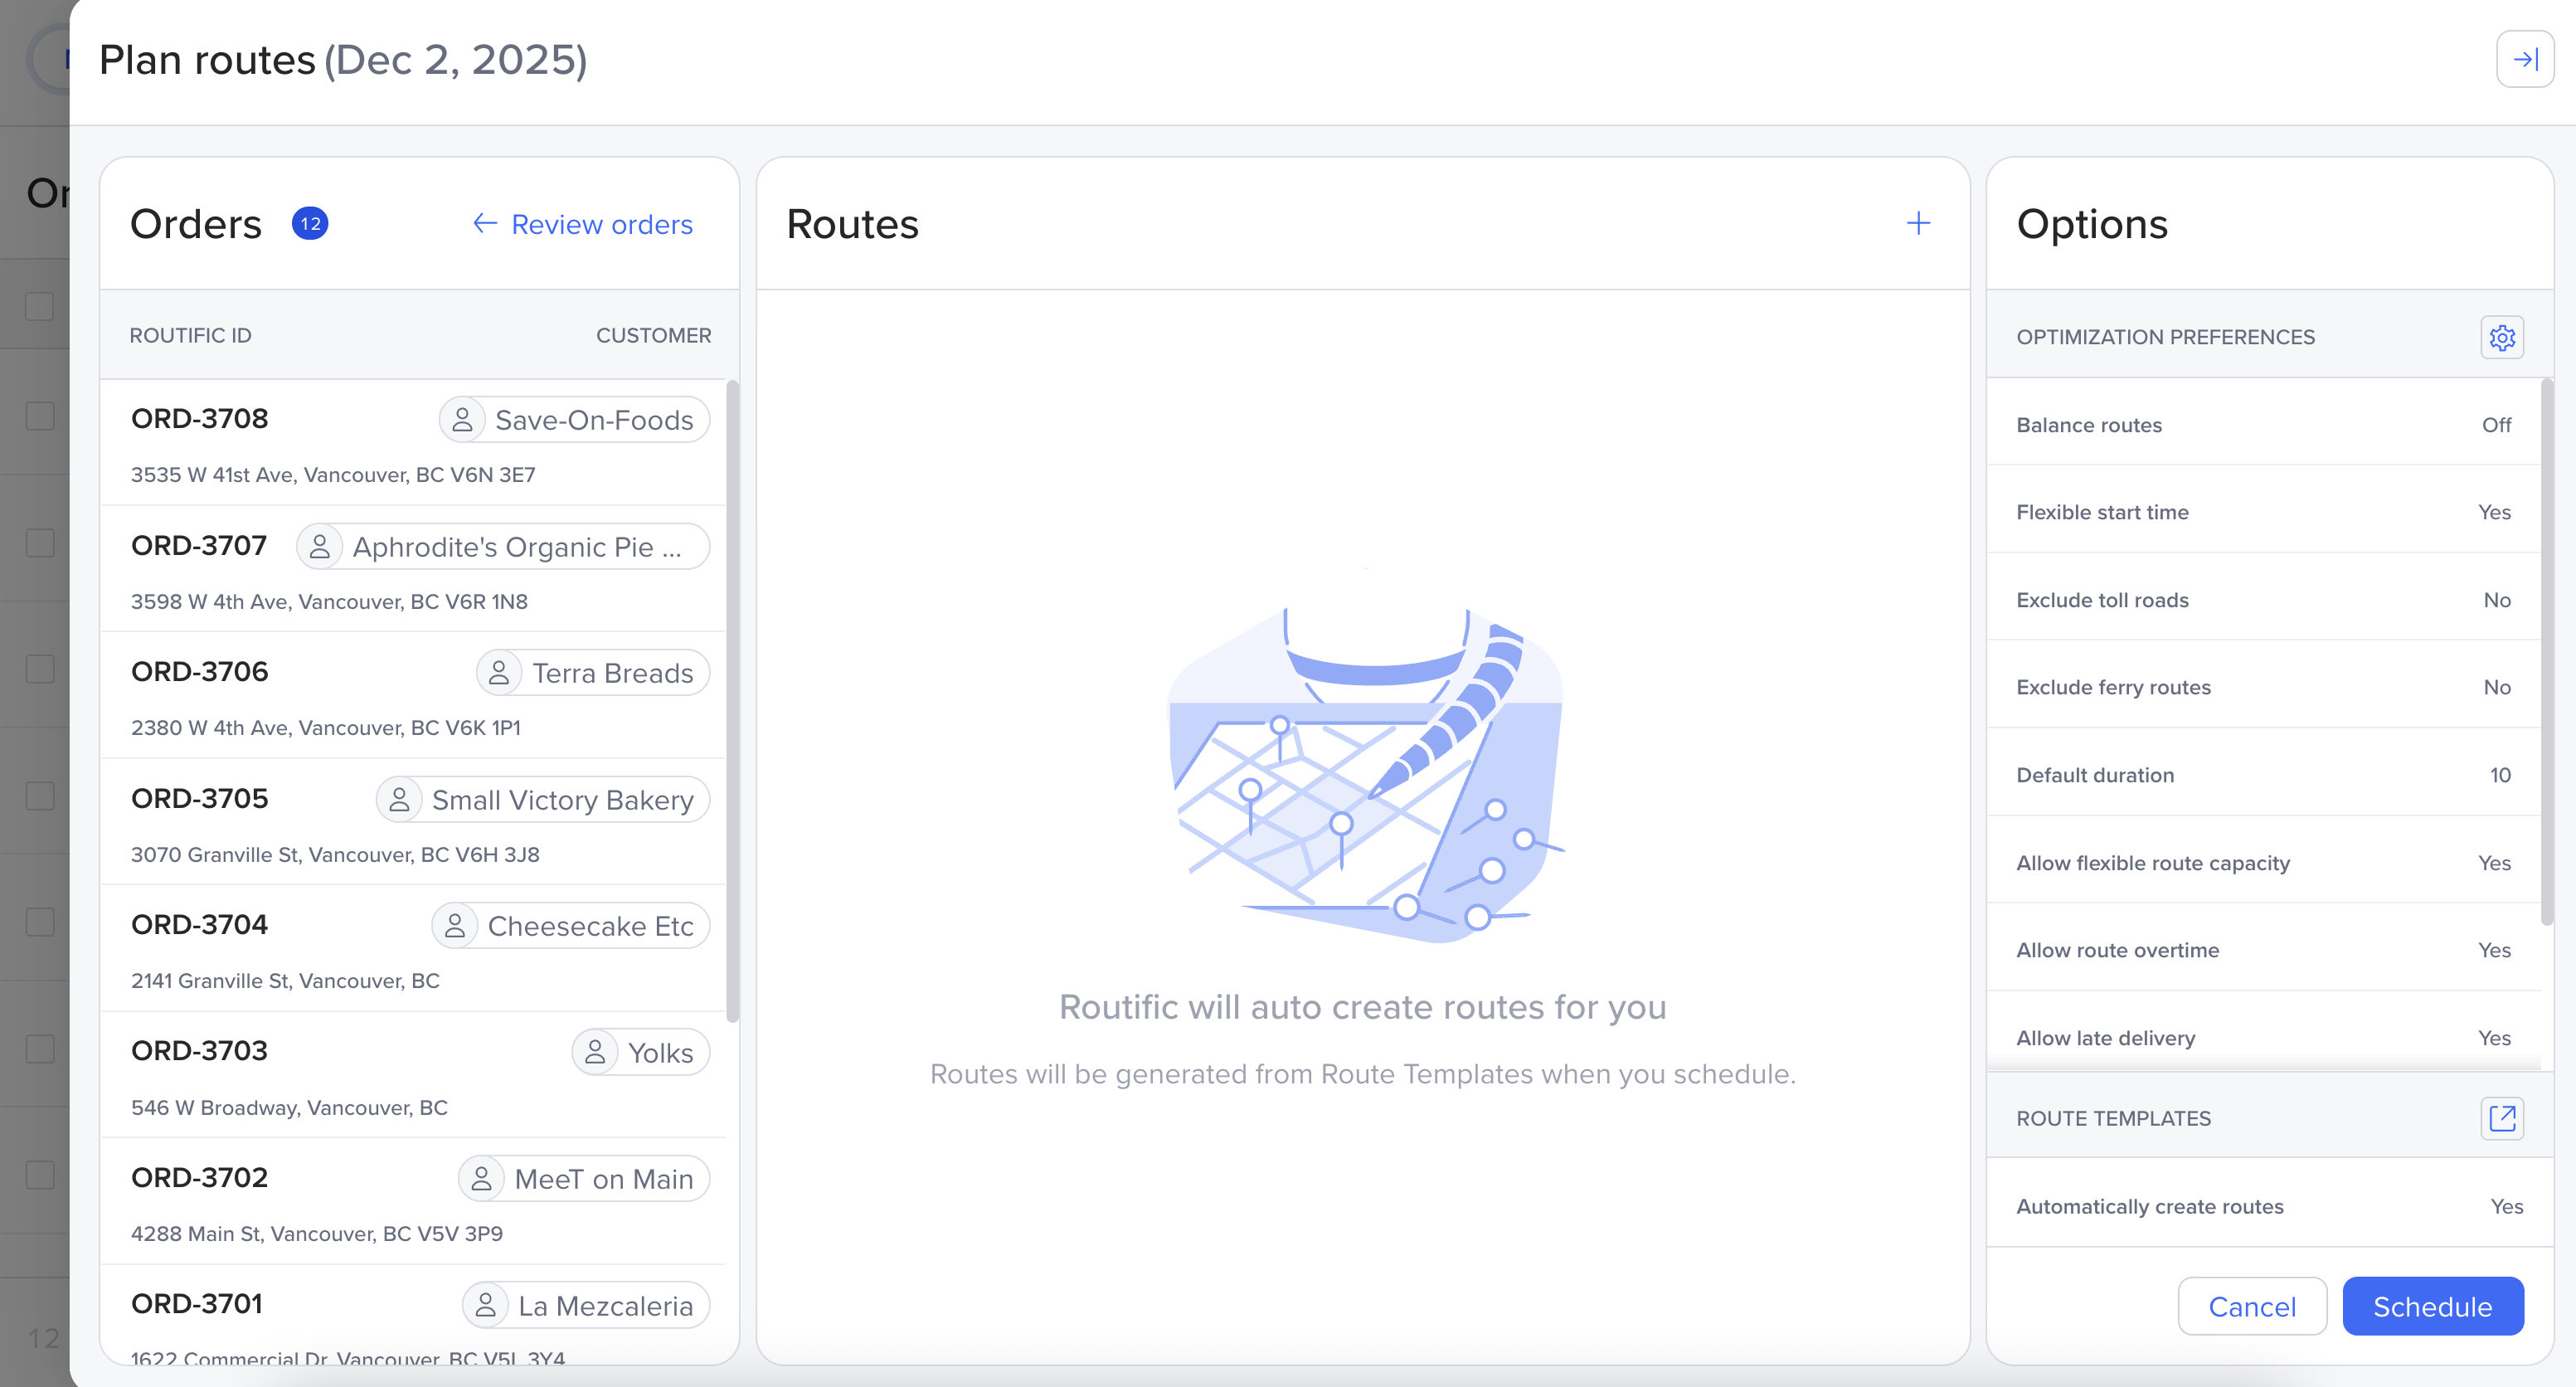The image size is (2576, 1387).
Task: Click Yolks customer person icon
Action: [x=595, y=1052]
